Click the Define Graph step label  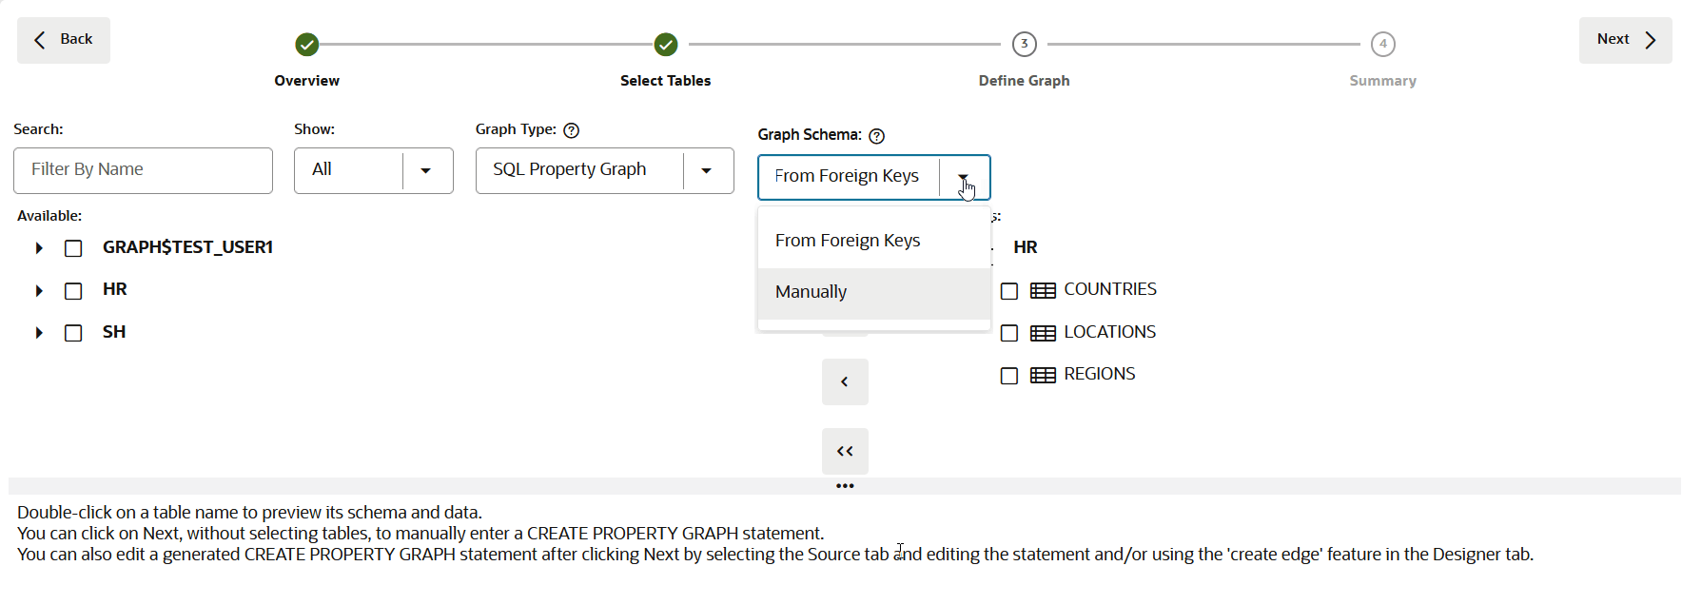click(1025, 81)
